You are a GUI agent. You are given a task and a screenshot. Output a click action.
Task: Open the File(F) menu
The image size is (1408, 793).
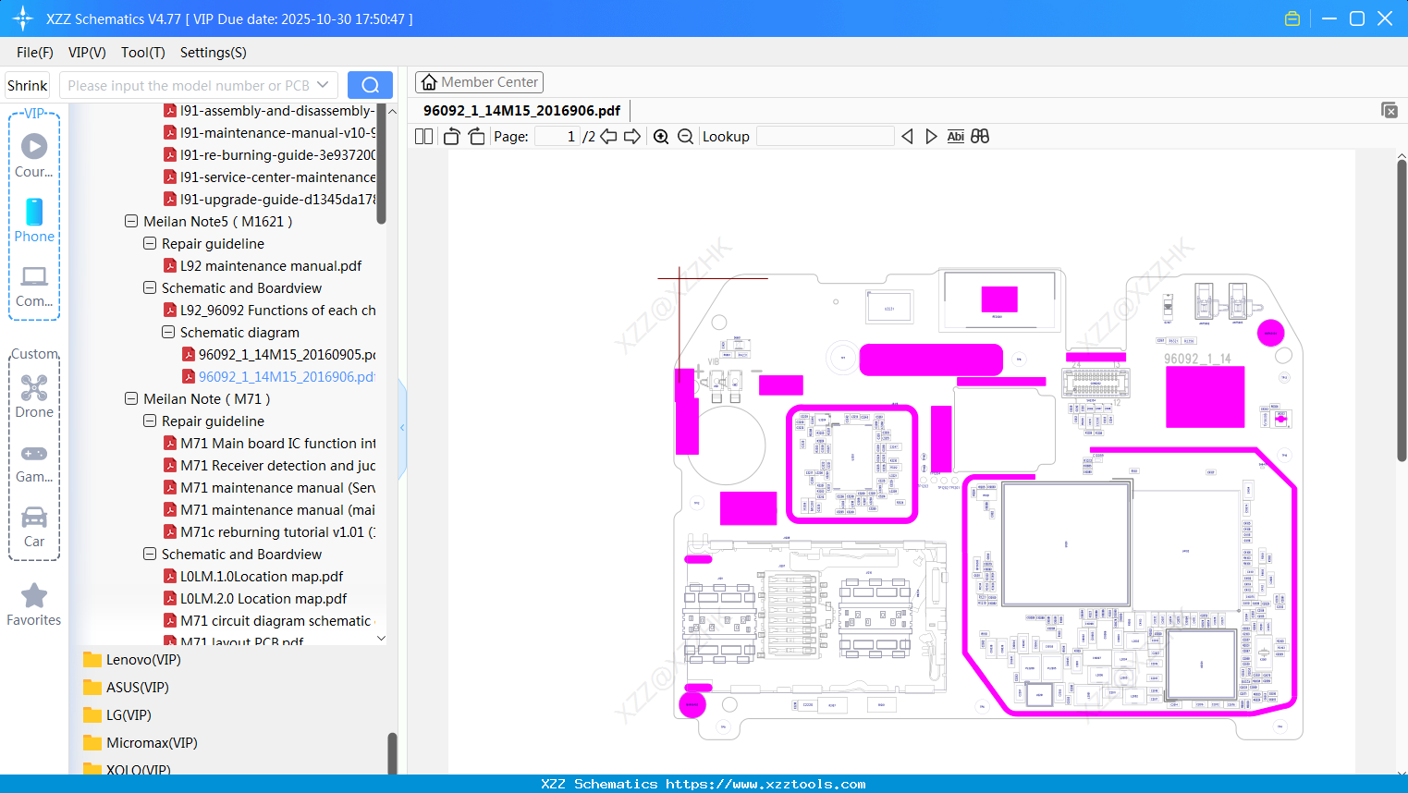tap(35, 53)
